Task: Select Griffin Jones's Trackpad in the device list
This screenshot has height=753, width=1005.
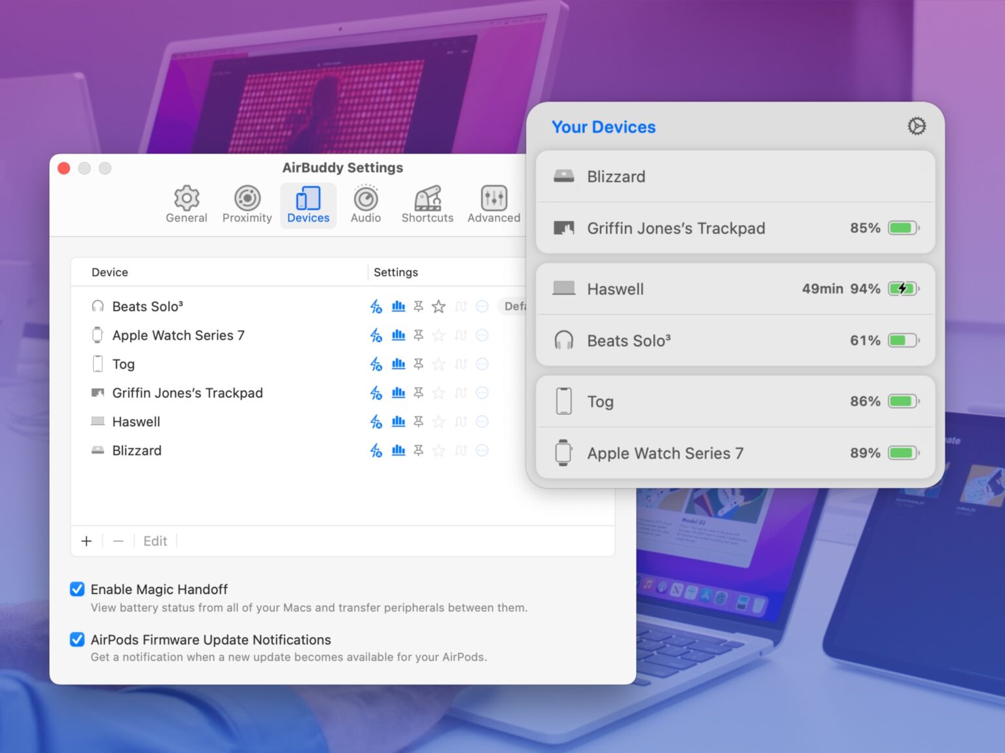Action: (x=187, y=393)
